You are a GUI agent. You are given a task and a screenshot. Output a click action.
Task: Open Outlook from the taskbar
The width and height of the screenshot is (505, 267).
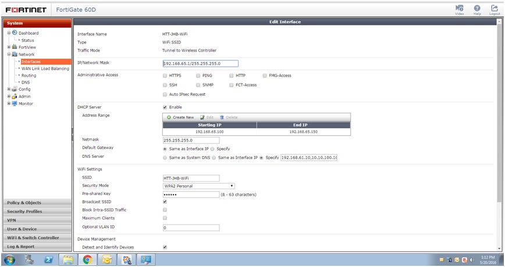point(106,259)
